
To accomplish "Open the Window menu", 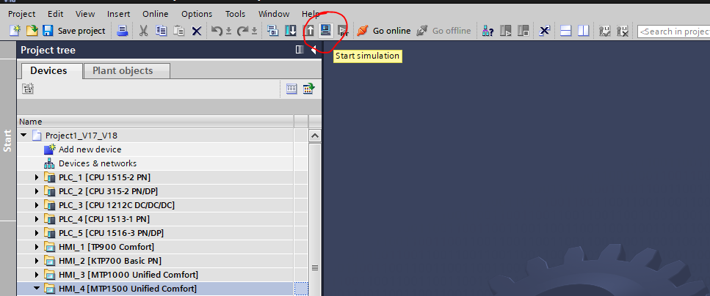I will tap(273, 14).
